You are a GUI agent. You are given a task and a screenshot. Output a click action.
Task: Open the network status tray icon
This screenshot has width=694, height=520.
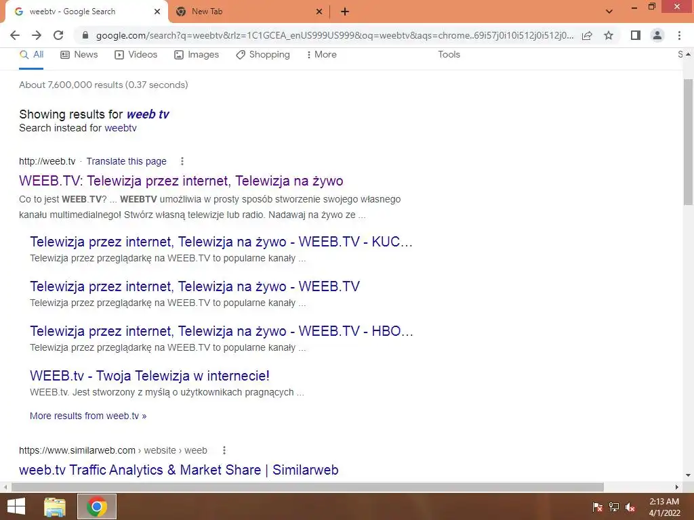tap(614, 507)
